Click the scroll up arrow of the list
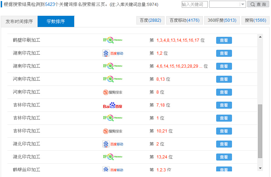 (260, 37)
